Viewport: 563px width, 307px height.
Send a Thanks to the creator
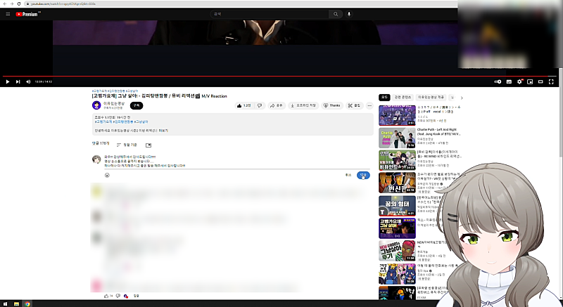click(x=332, y=105)
